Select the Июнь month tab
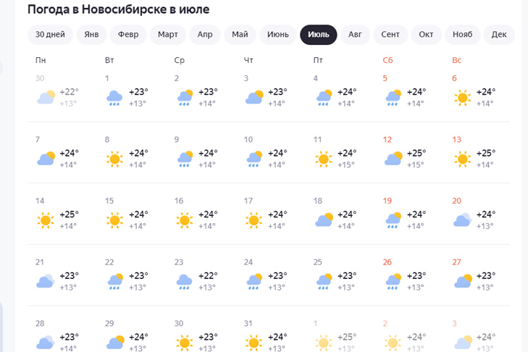Viewport: 528px width, 352px height. point(277,35)
